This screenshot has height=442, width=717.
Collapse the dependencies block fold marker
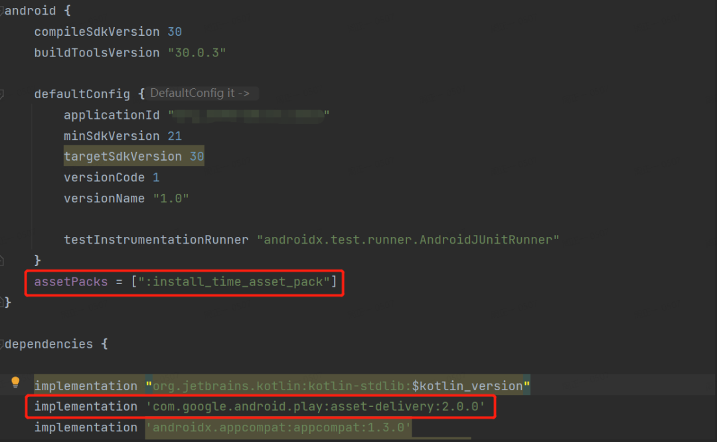1,344
